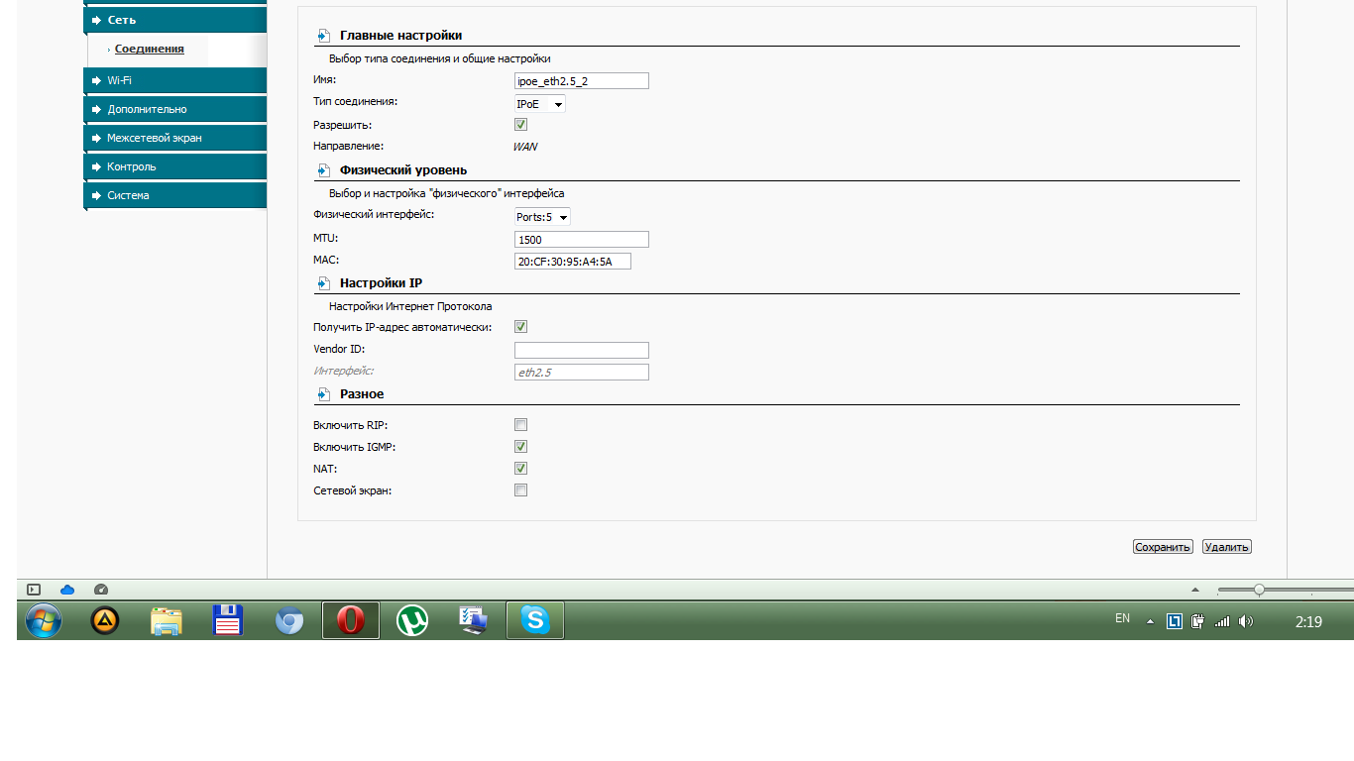Enable the Сетевой экран checkbox
Image resolution: width=1354 pixels, height=761 pixels.
(x=520, y=490)
